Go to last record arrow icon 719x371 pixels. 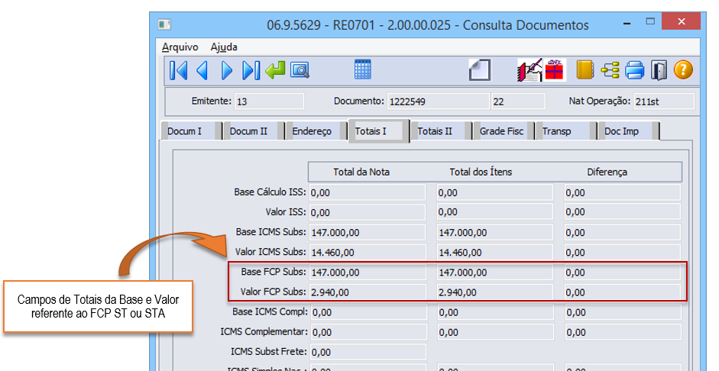(251, 70)
